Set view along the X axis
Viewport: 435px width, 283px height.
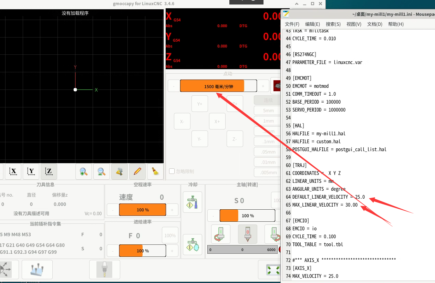(13, 171)
